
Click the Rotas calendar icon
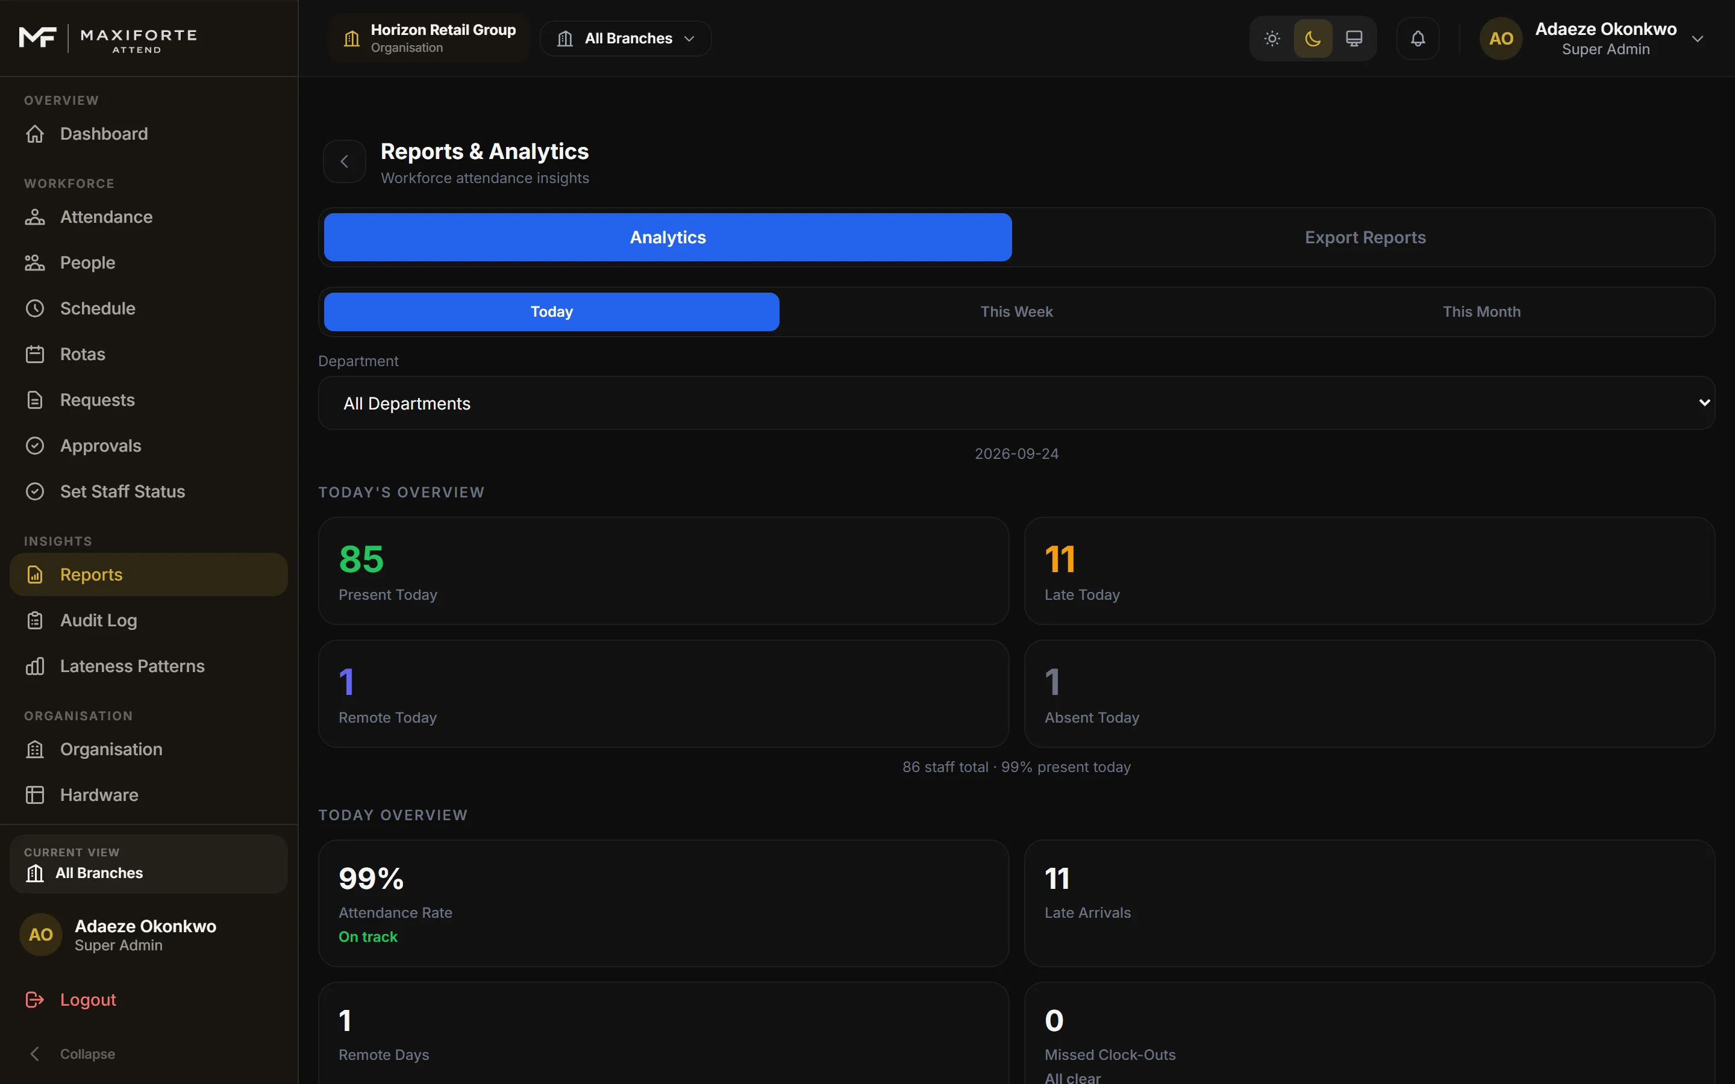[35, 354]
